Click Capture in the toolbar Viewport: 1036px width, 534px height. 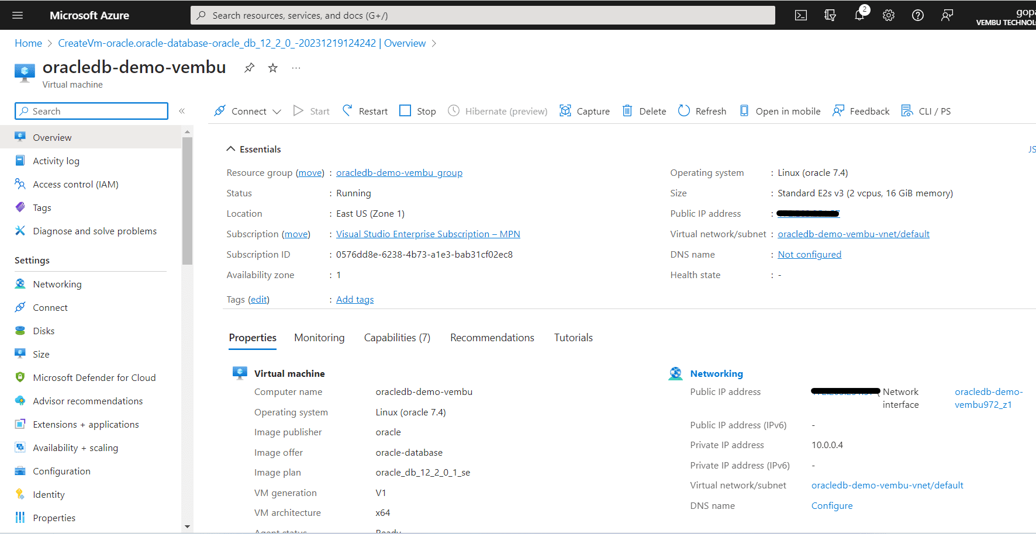584,111
